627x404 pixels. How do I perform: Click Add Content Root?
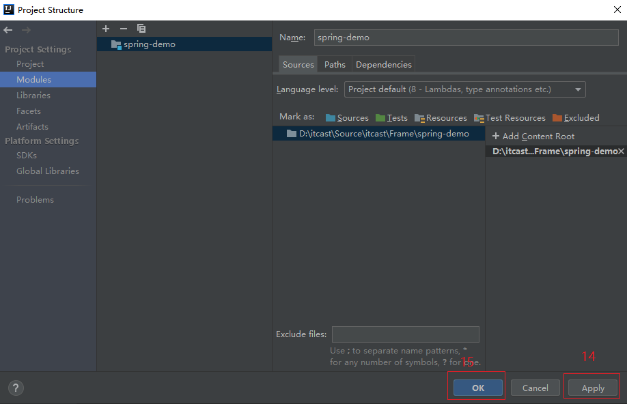click(533, 136)
